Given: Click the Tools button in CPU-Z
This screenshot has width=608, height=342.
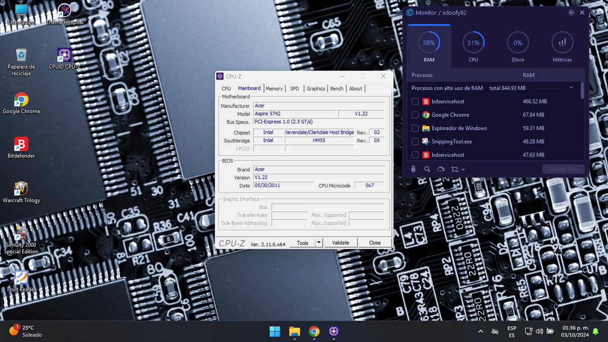Looking at the screenshot, I should coord(302,243).
